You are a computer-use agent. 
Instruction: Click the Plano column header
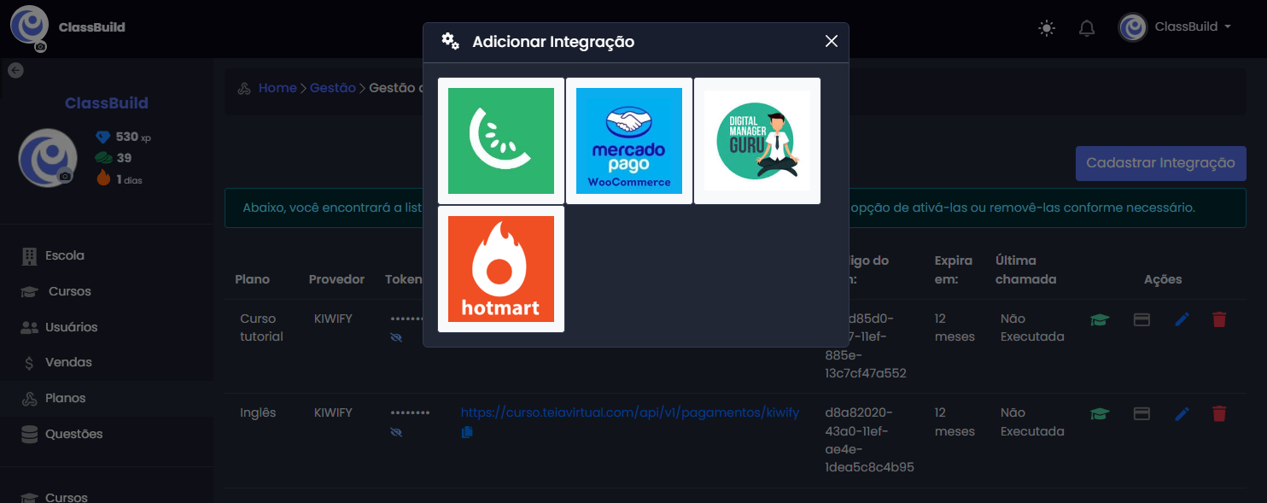(x=253, y=279)
